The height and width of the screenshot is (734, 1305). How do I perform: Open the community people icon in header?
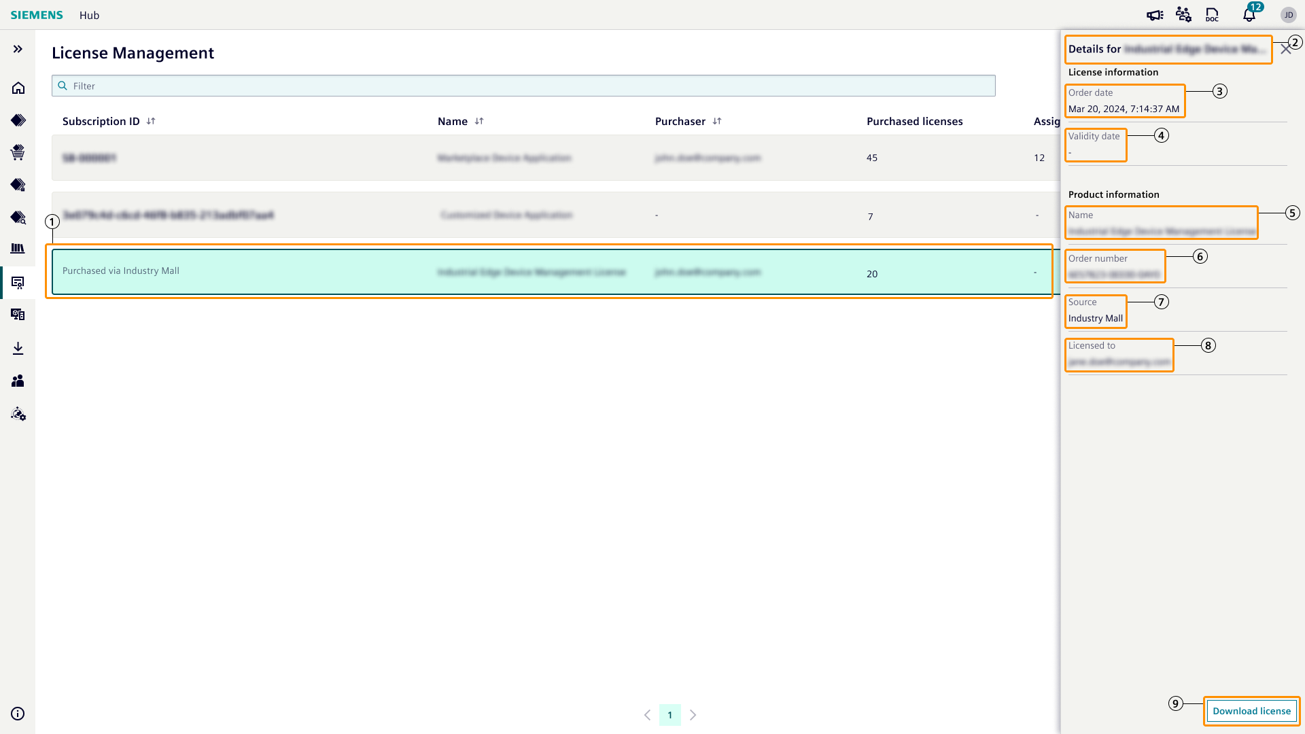coord(1183,15)
